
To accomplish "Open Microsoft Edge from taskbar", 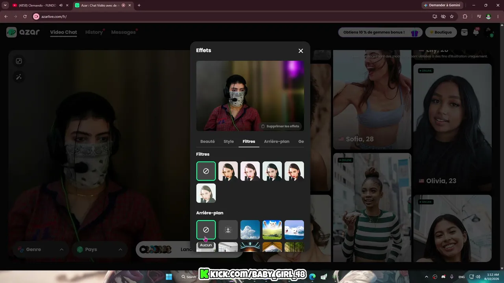I will pyautogui.click(x=313, y=277).
